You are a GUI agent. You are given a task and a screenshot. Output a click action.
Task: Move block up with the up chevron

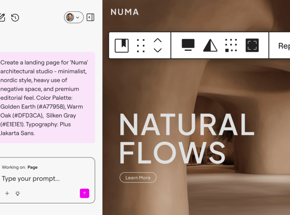(157, 41)
